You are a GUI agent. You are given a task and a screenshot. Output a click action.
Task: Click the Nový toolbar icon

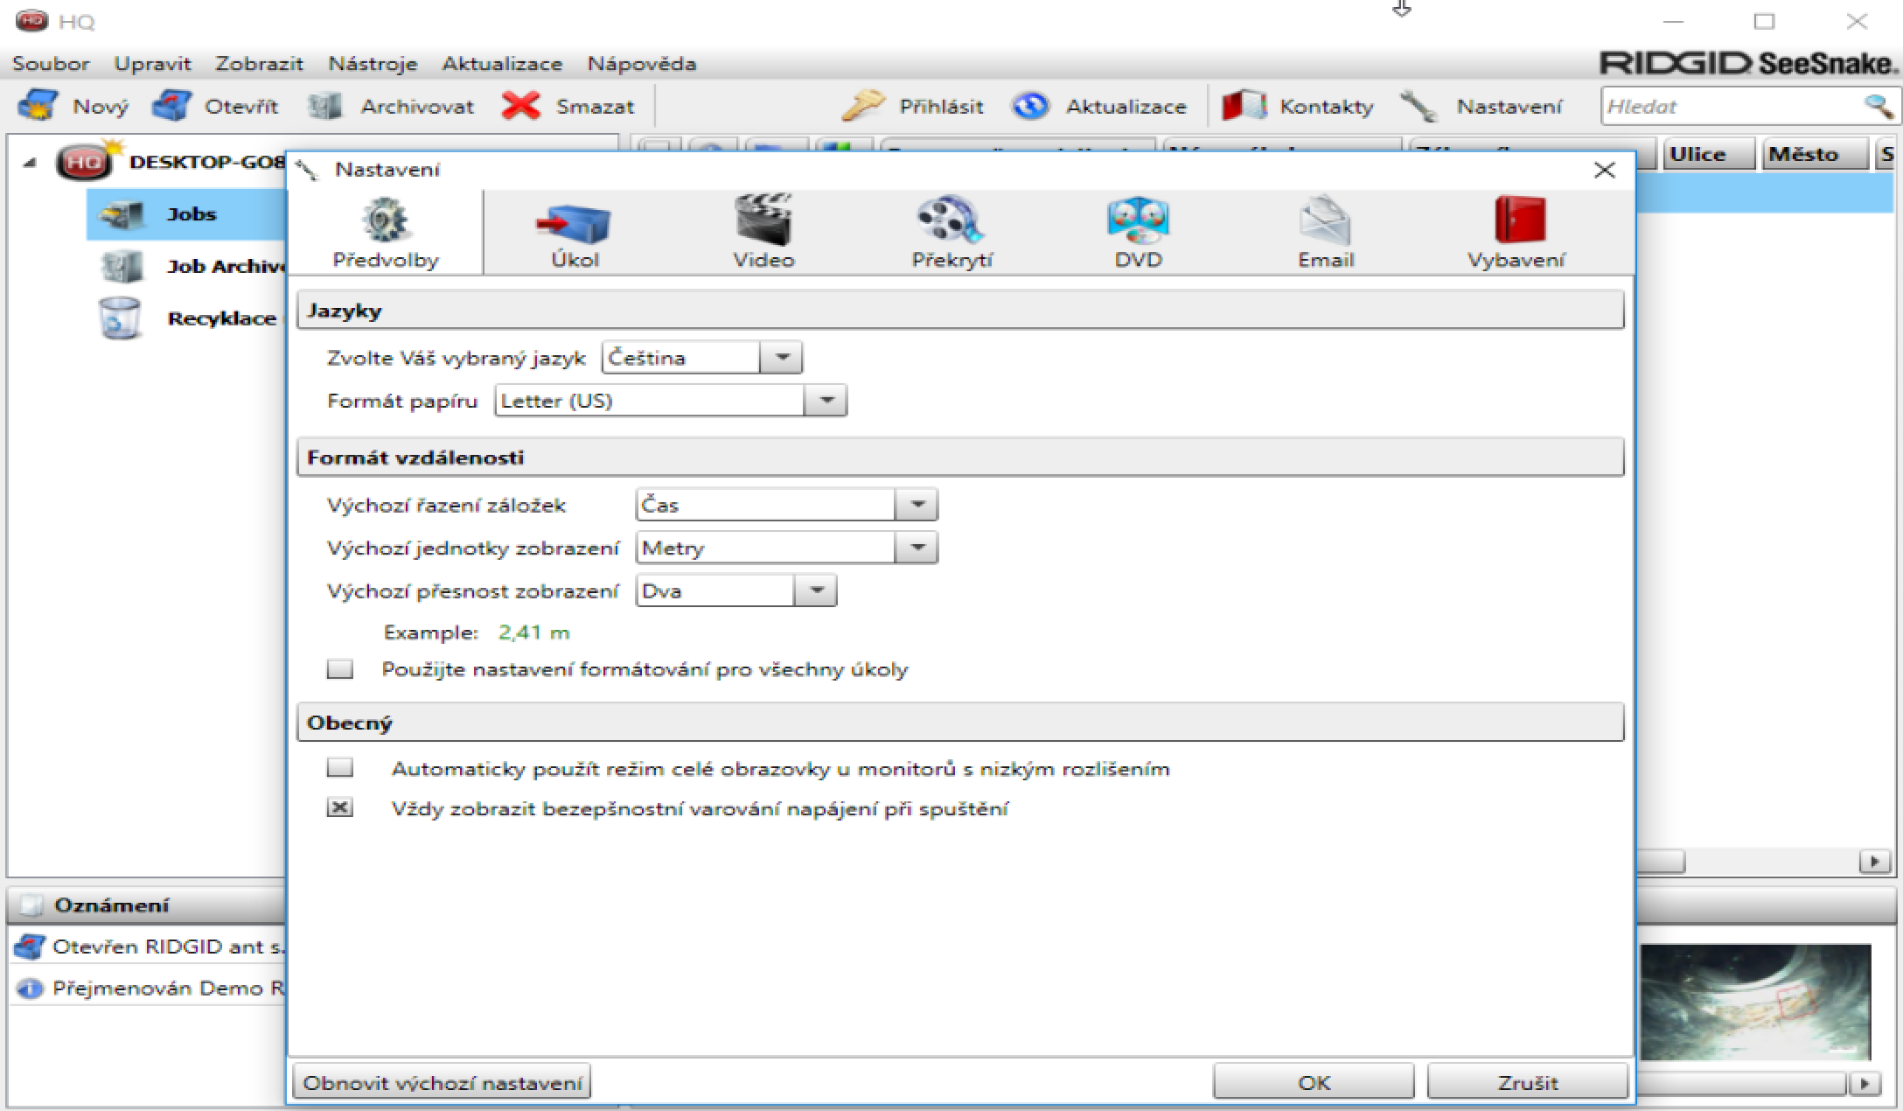[38, 106]
